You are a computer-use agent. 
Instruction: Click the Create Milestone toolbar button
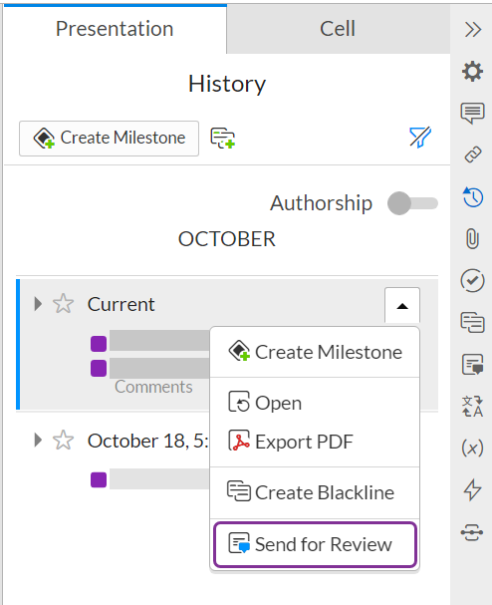coord(110,139)
